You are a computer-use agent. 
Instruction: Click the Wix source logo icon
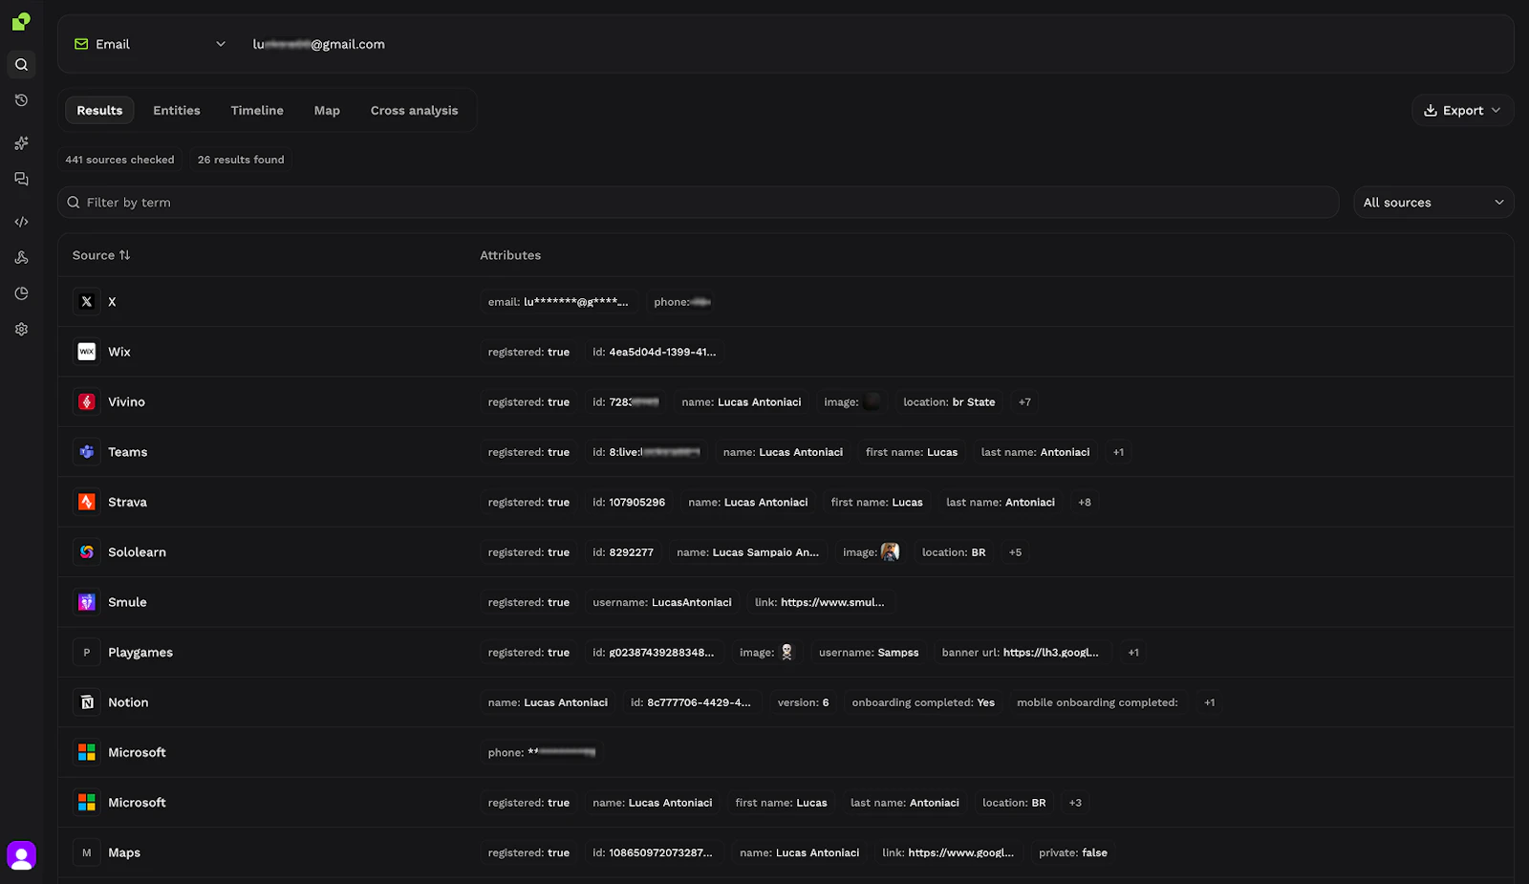[x=87, y=352]
